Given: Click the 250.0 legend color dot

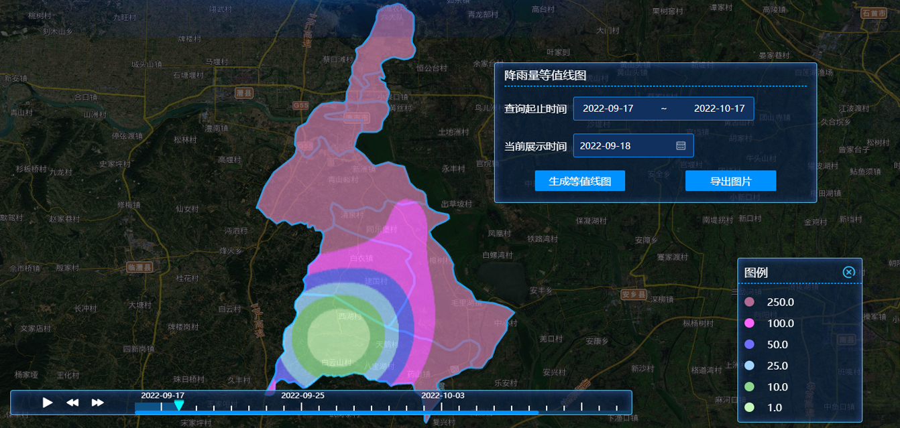Looking at the screenshot, I should click(750, 302).
